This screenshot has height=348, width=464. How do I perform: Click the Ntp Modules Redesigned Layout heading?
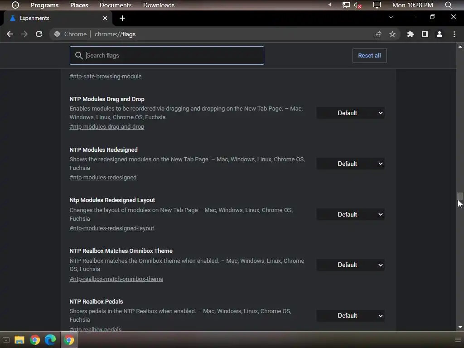point(112,200)
